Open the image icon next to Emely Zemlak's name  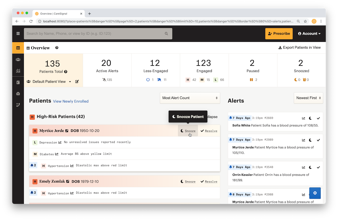[x=68, y=181]
